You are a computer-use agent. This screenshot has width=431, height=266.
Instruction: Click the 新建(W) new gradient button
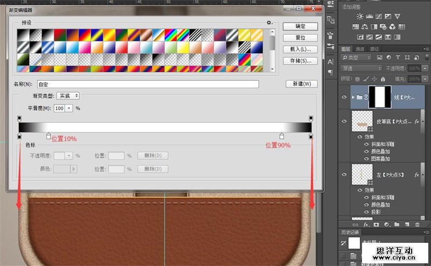point(301,84)
